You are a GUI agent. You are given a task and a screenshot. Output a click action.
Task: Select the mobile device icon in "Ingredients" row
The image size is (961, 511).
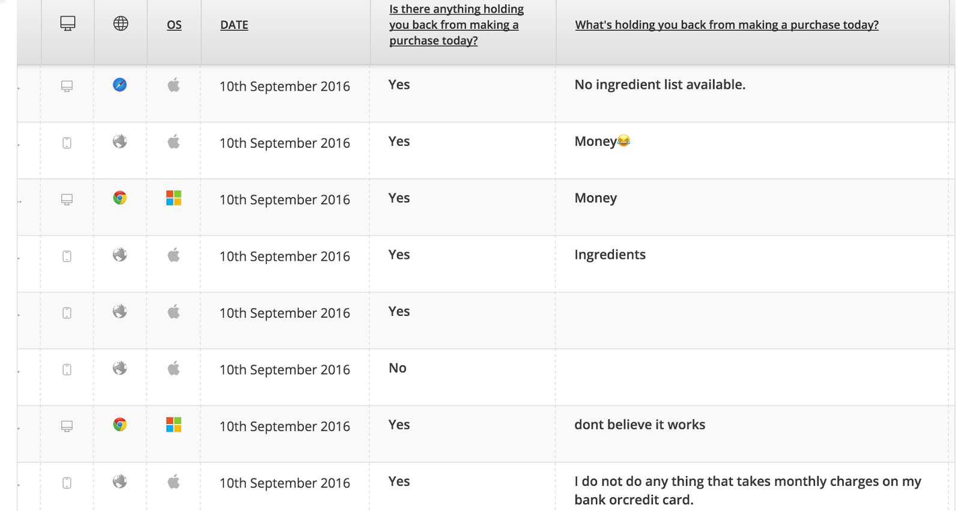67,256
